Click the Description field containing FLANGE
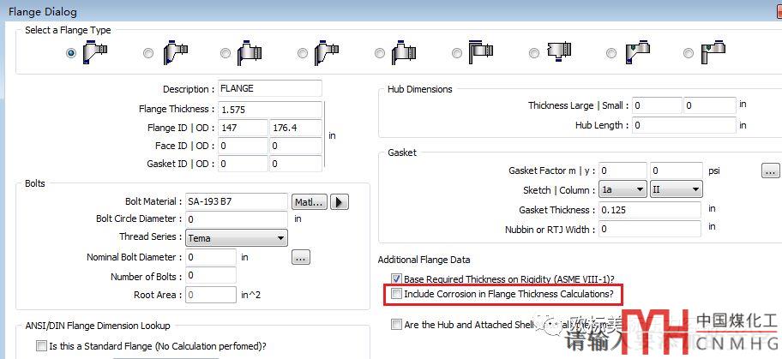Image resolution: width=782 pixels, height=359 pixels. click(x=270, y=88)
